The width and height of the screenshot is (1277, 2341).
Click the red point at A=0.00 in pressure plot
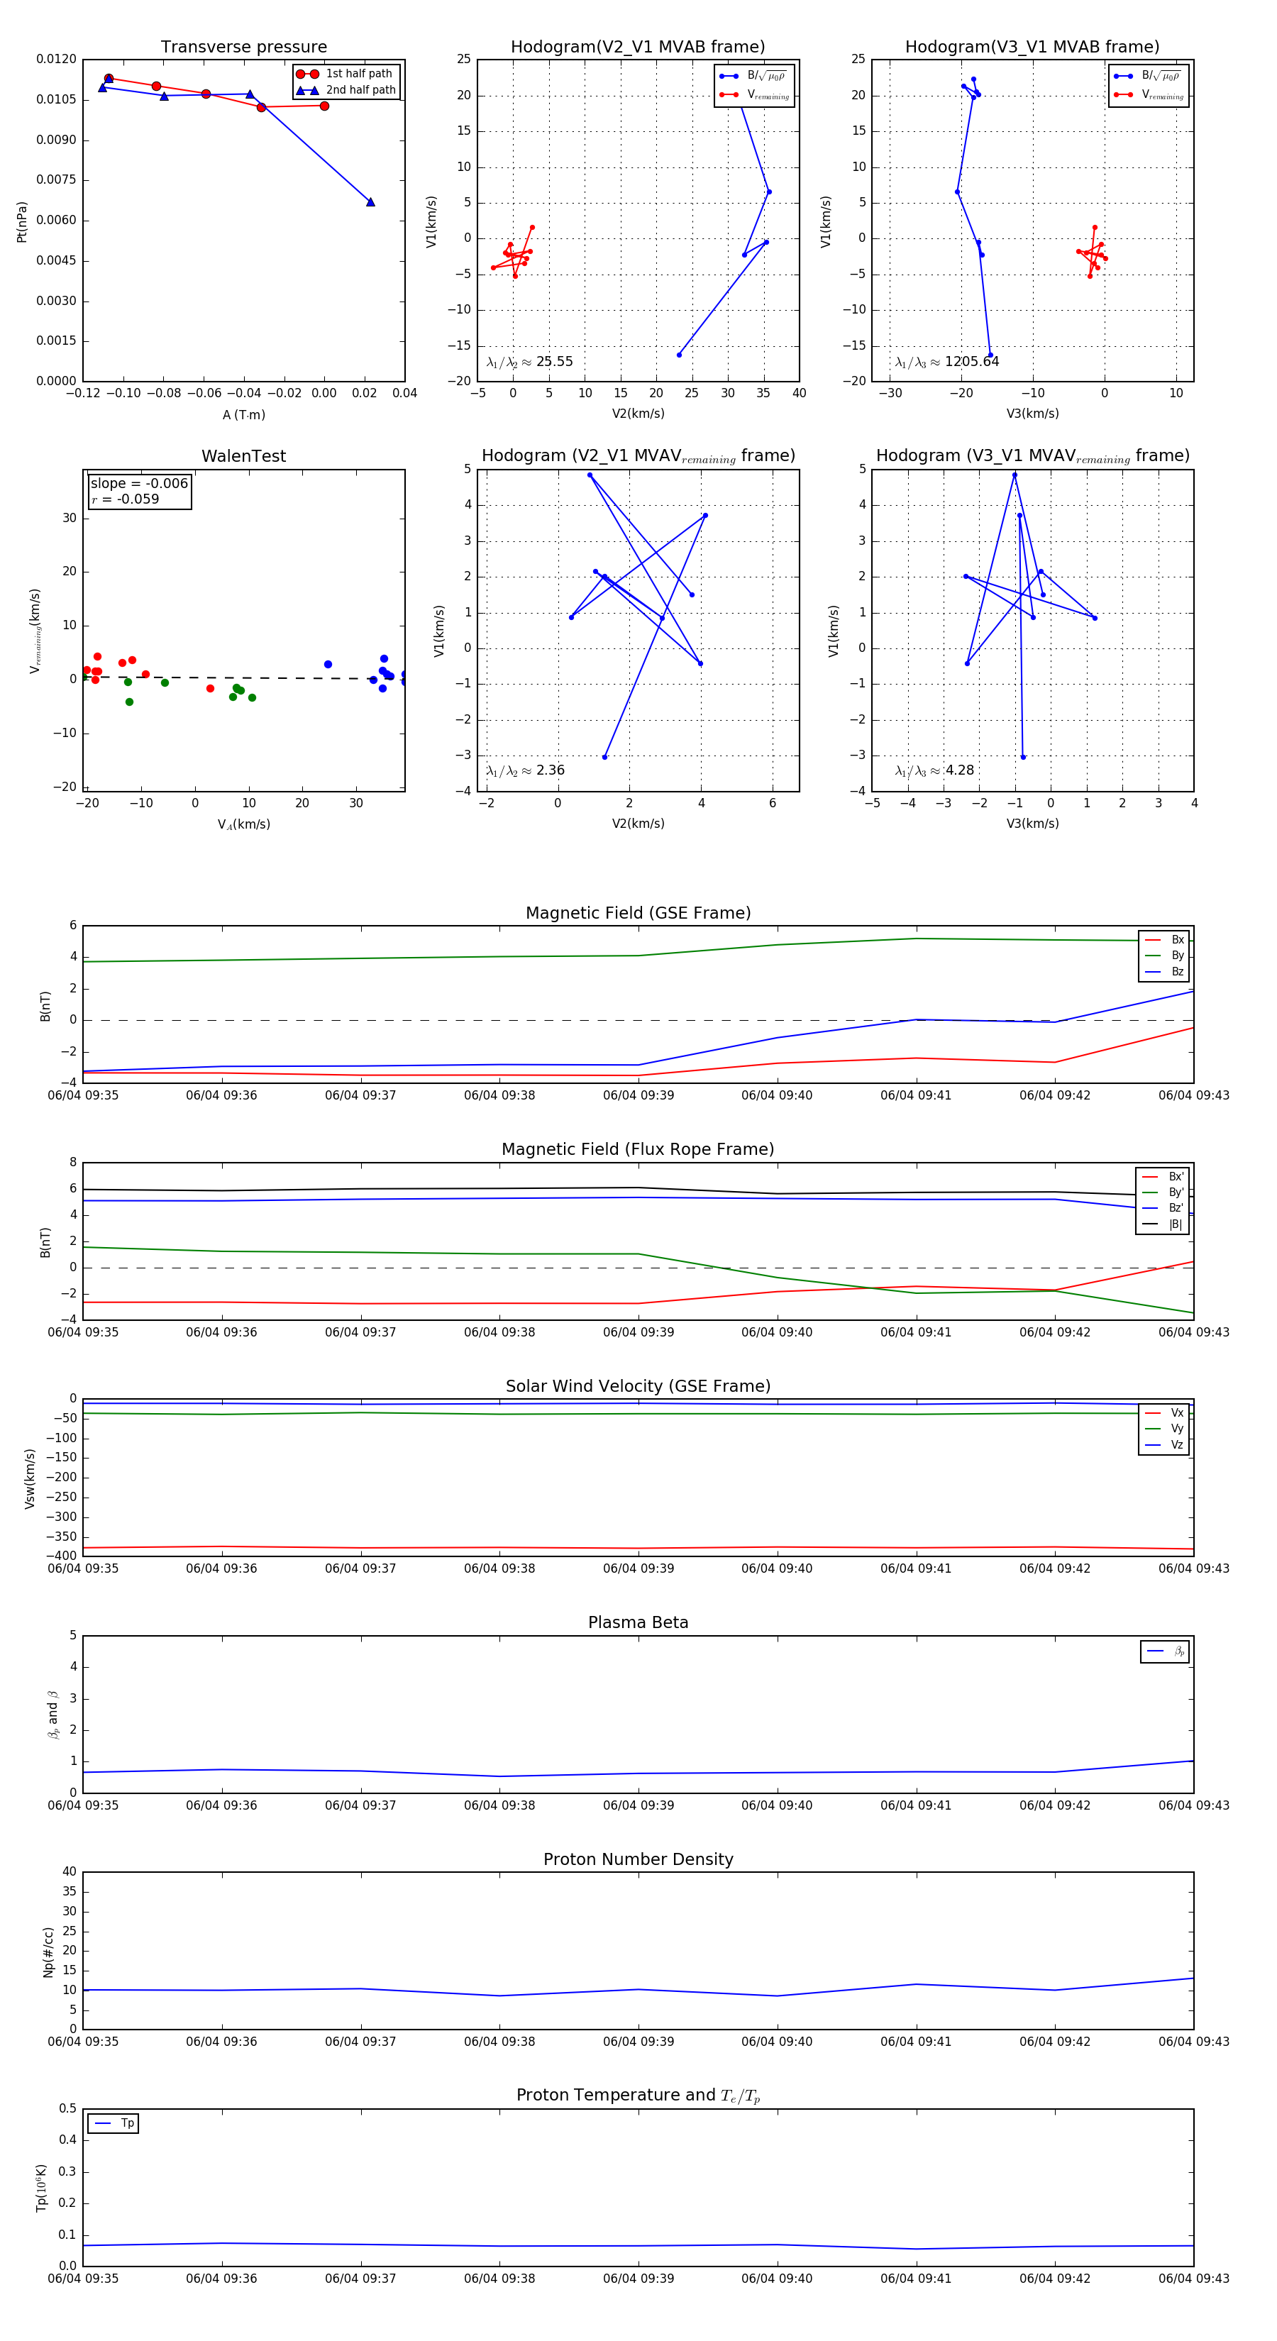(324, 106)
